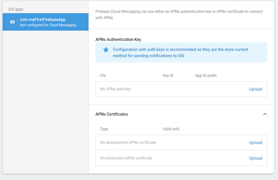Click the 'Valid until' column header

[x=171, y=129]
